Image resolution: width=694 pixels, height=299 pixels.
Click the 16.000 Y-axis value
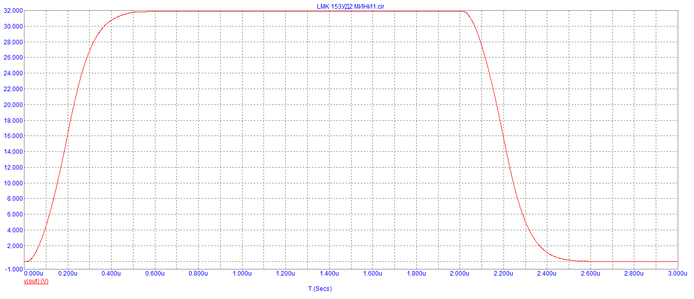(13, 136)
